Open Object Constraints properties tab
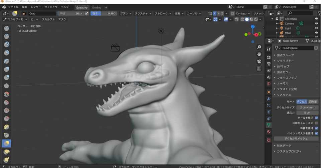 (x=269, y=118)
